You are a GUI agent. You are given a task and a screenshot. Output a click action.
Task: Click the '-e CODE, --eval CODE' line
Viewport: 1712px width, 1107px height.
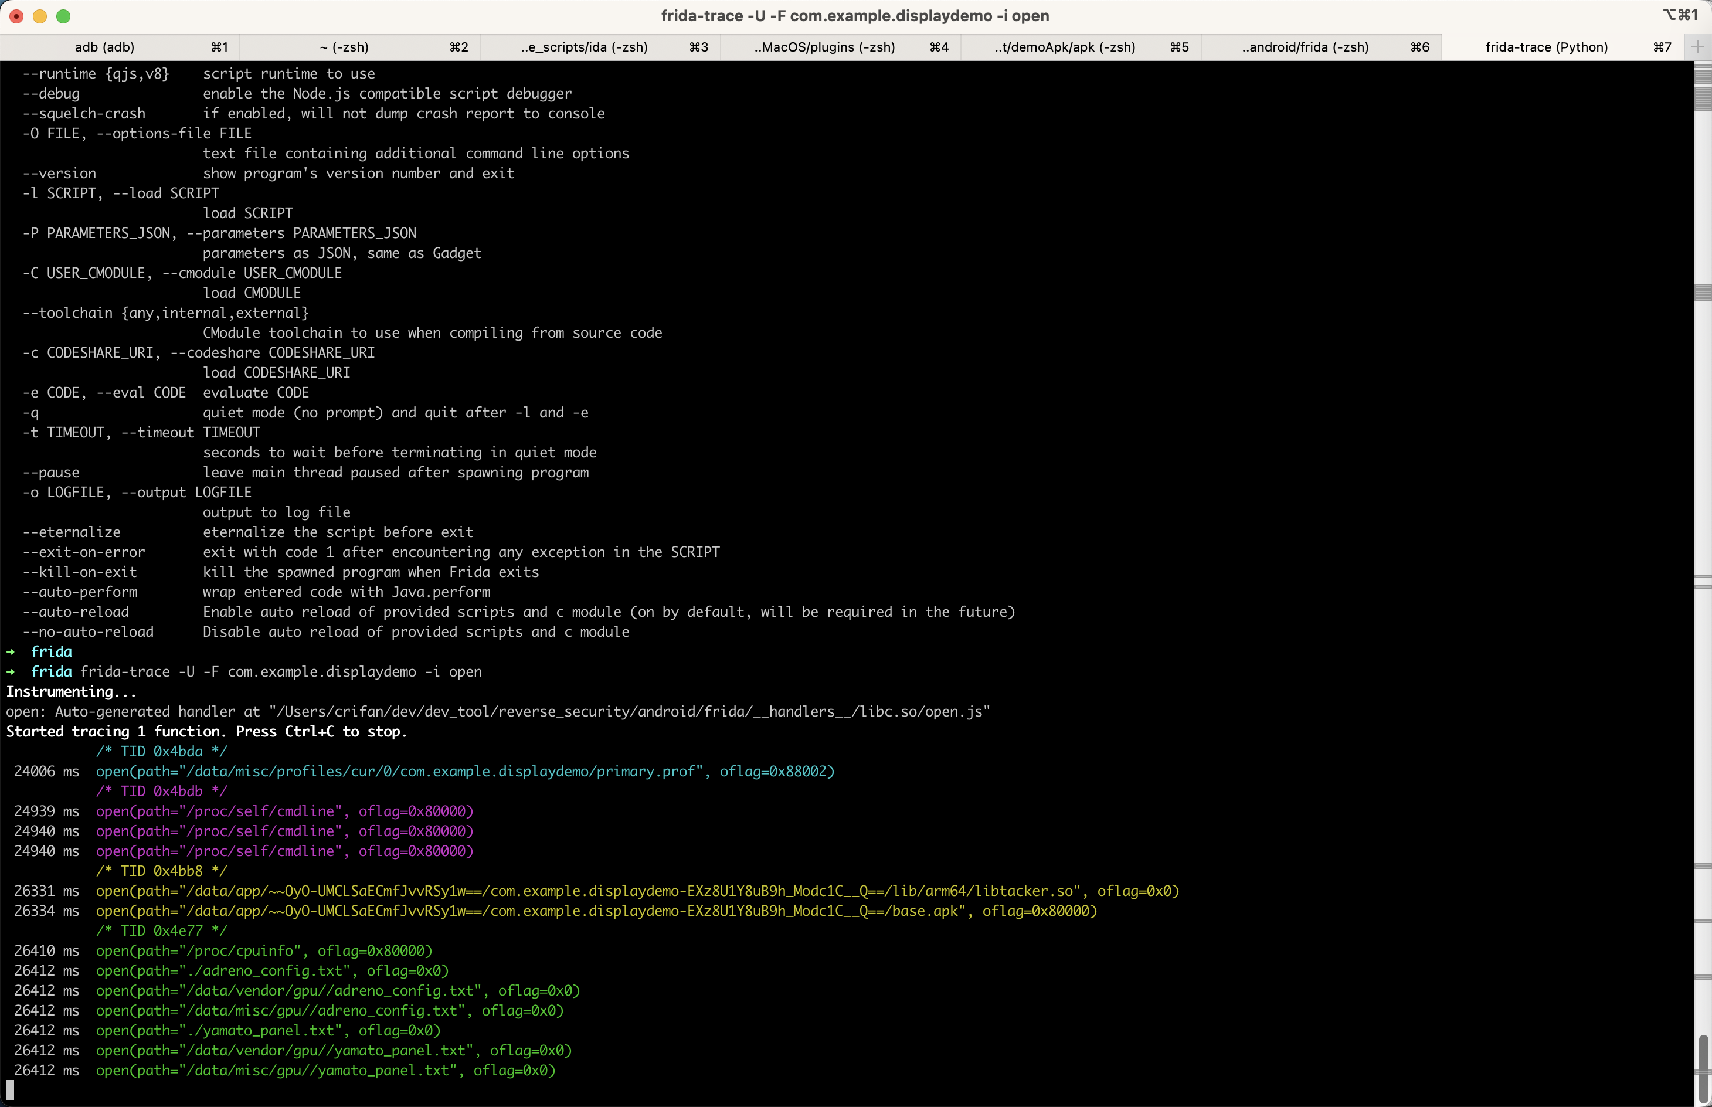(x=165, y=392)
